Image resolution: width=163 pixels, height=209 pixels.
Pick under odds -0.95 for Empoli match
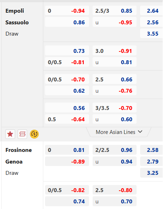coord(114,22)
